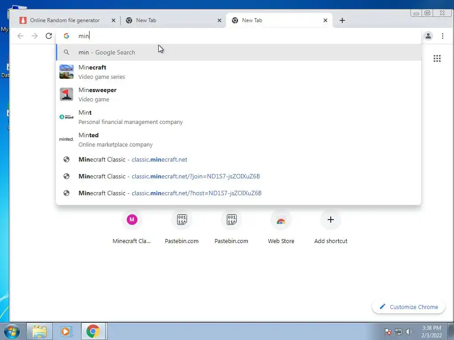
Task: Click the Minecraft thumbnail image
Action: [67, 72]
